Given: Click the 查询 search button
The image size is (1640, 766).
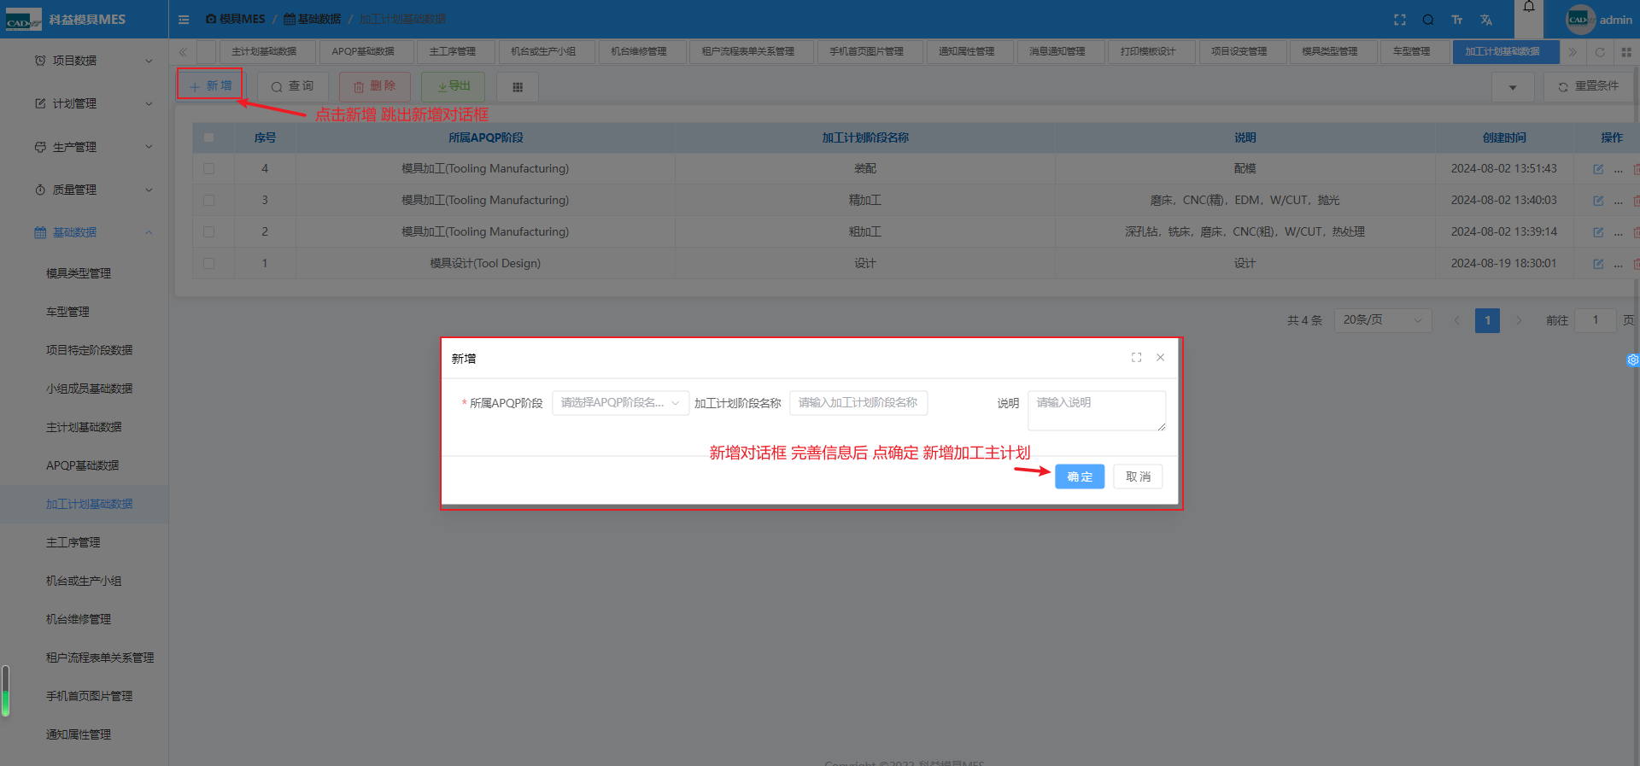Looking at the screenshot, I should point(292,86).
